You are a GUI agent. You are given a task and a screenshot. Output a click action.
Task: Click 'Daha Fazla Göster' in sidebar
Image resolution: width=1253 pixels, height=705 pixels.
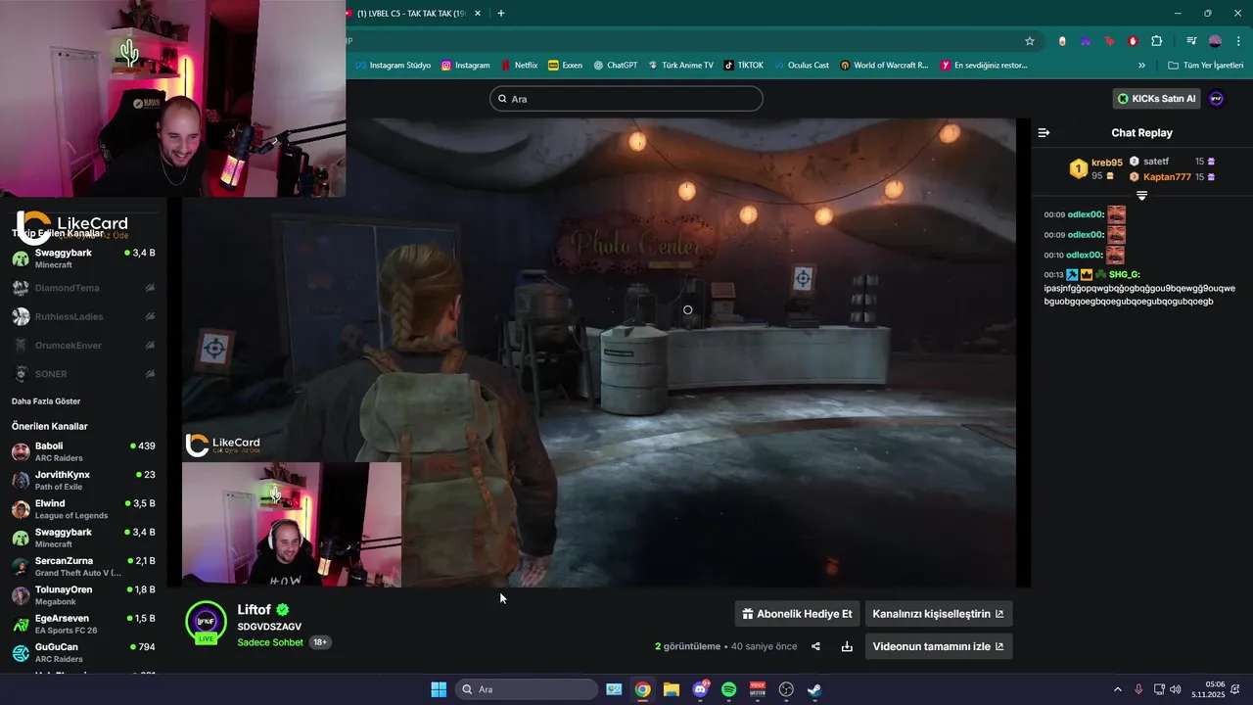tap(46, 401)
